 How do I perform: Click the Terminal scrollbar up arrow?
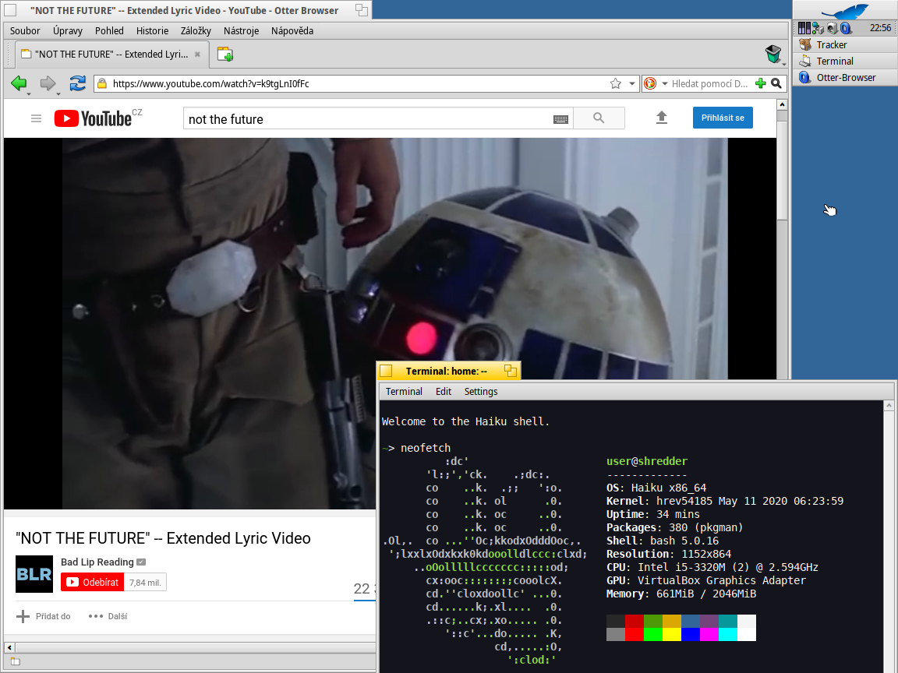pos(889,405)
